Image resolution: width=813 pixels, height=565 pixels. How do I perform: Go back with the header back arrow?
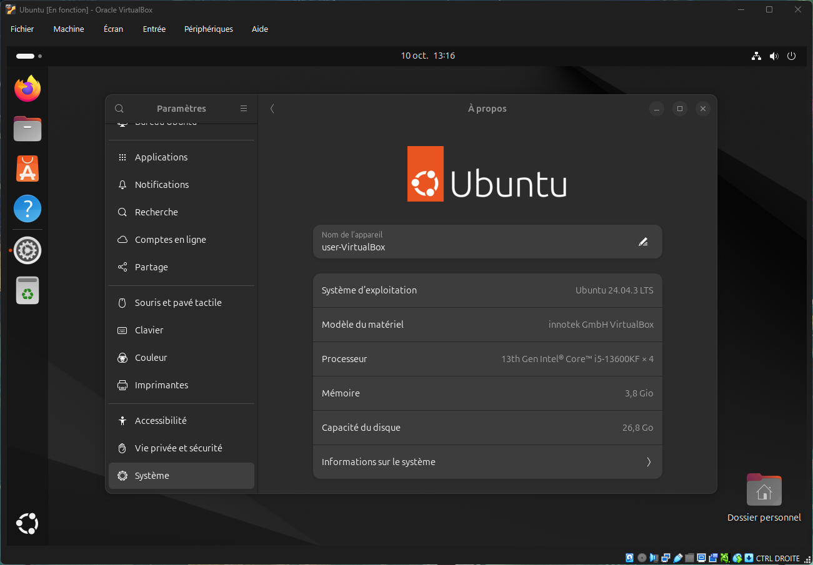[272, 109]
